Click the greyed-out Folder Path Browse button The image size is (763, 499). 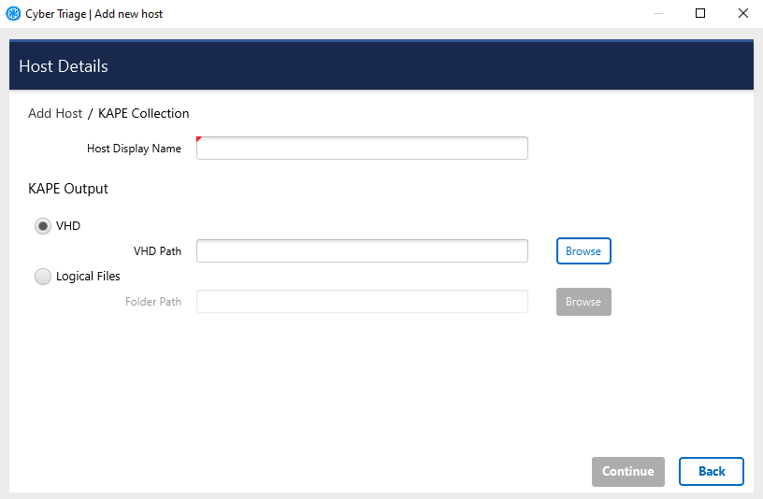(583, 302)
